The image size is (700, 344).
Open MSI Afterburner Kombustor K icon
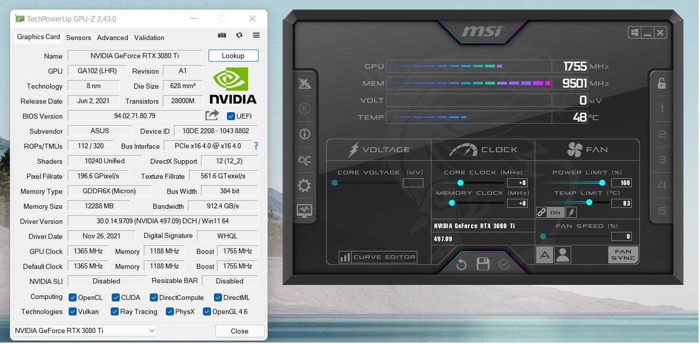pyautogui.click(x=304, y=109)
